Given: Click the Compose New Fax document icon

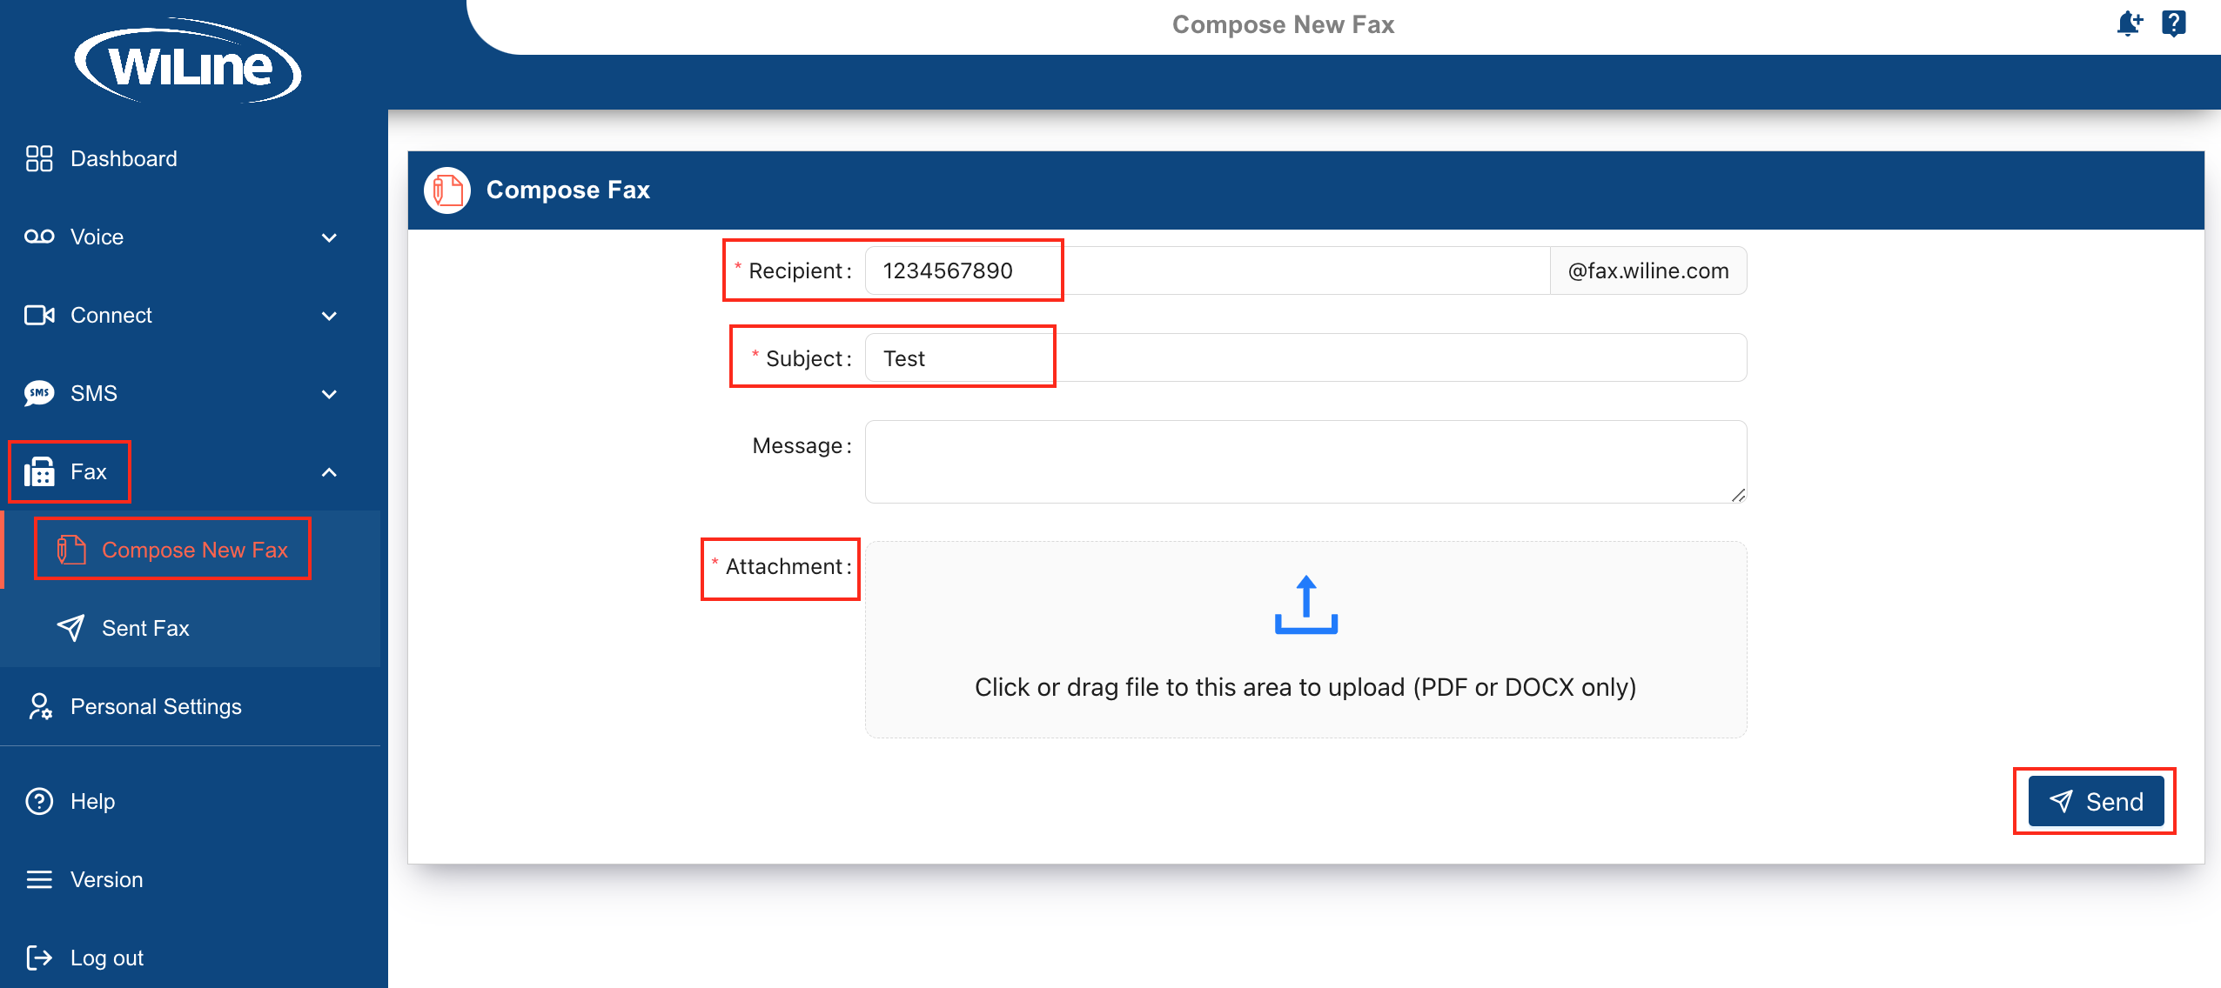Looking at the screenshot, I should point(71,550).
